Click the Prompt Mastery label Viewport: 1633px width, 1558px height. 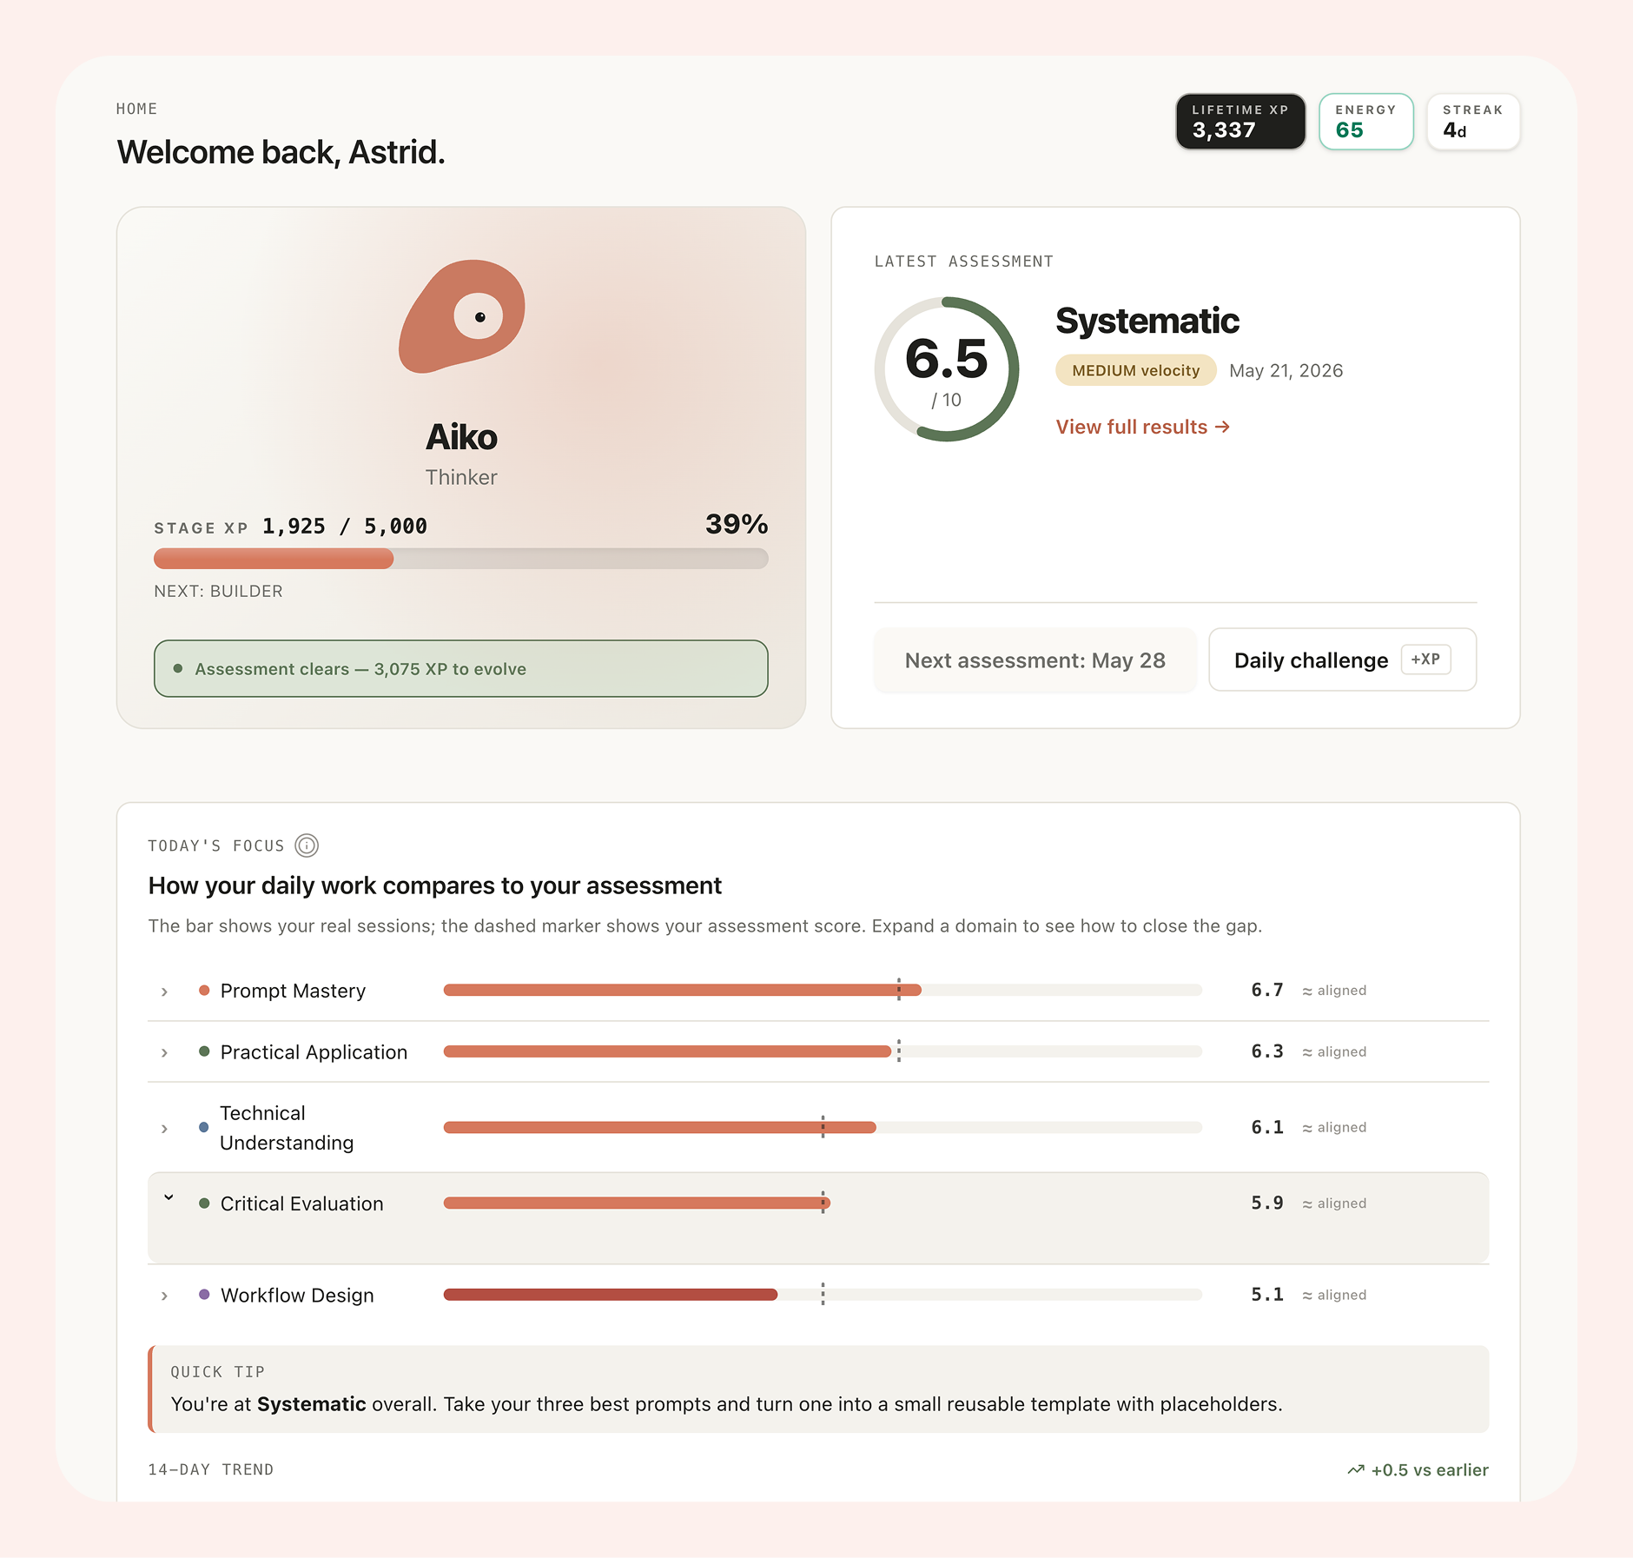click(x=293, y=991)
